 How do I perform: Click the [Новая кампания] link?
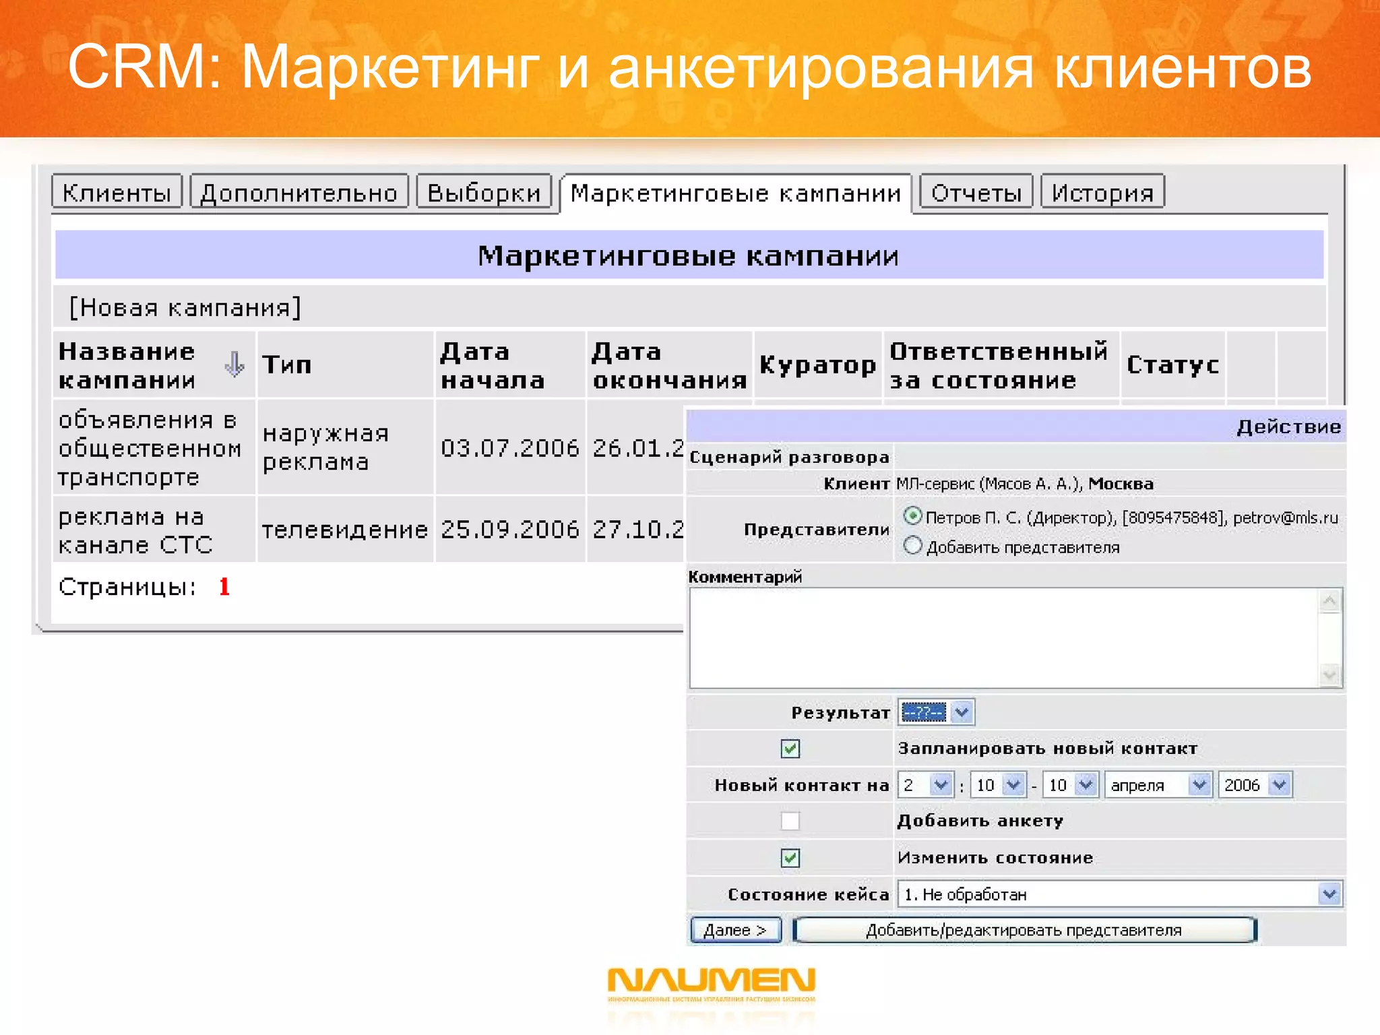tap(185, 307)
